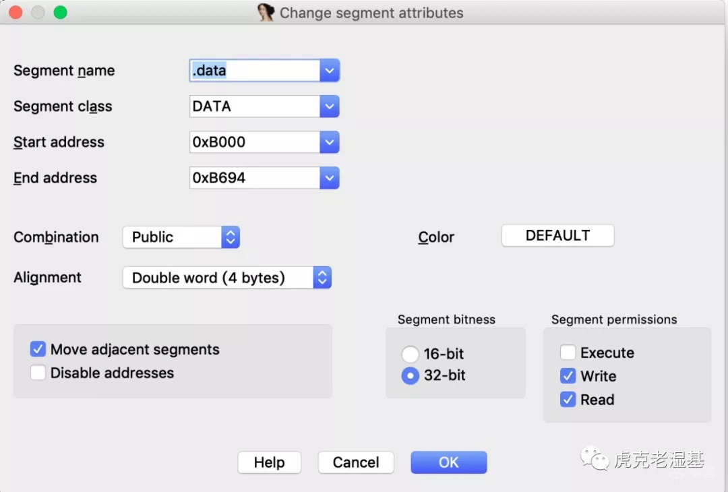Open the Combination Public selector
Viewport: 728px width, 492px height.
tap(181, 237)
